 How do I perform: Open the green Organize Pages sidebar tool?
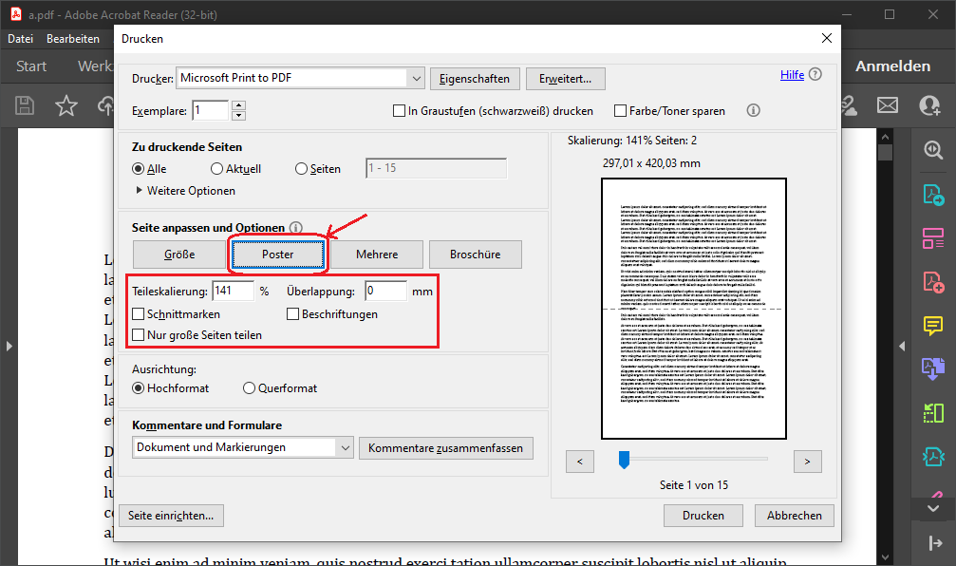[933, 413]
